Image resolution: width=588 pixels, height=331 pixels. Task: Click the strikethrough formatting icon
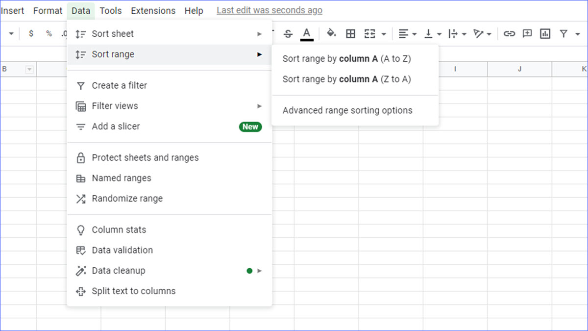(x=288, y=34)
